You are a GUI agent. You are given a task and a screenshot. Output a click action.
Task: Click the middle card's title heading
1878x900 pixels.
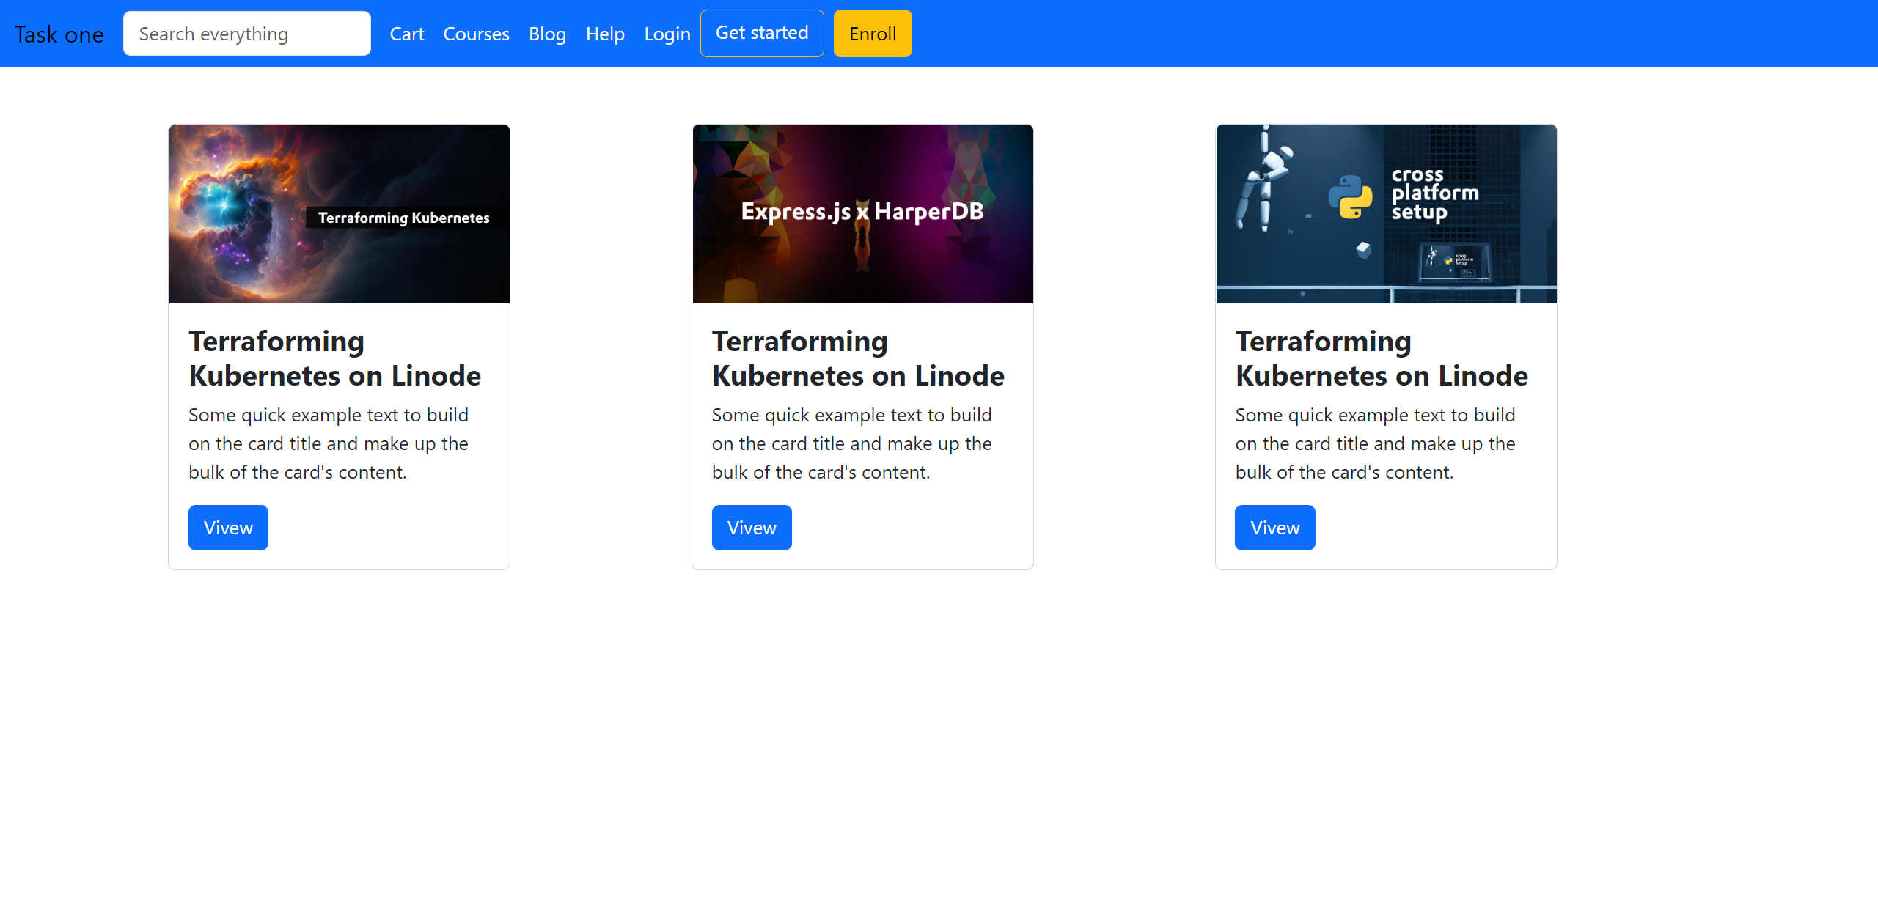(858, 358)
